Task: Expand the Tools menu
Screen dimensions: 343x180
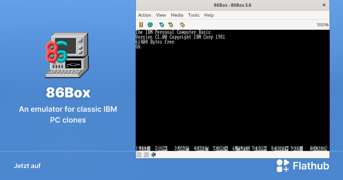Action: tap(194, 15)
